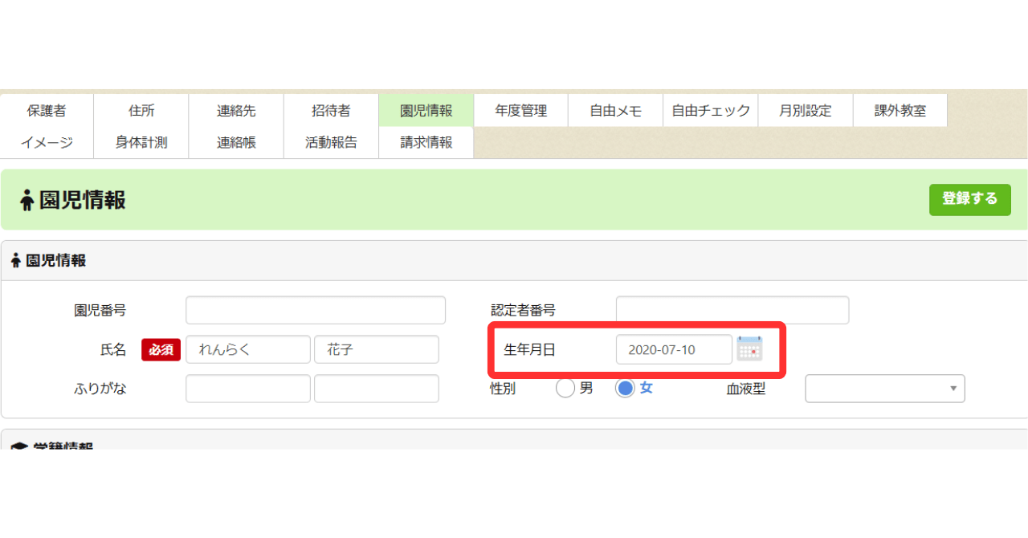Screen dimensions: 1028x538
Task: Open the 自由メモ tab
Action: click(615, 111)
